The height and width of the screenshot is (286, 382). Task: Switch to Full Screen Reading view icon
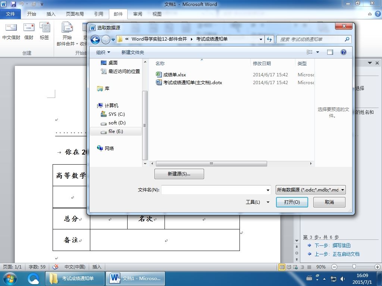[289, 267]
